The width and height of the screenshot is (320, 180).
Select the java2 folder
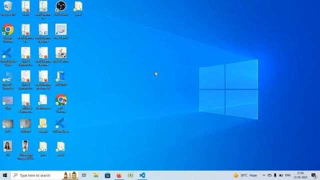pos(61,148)
